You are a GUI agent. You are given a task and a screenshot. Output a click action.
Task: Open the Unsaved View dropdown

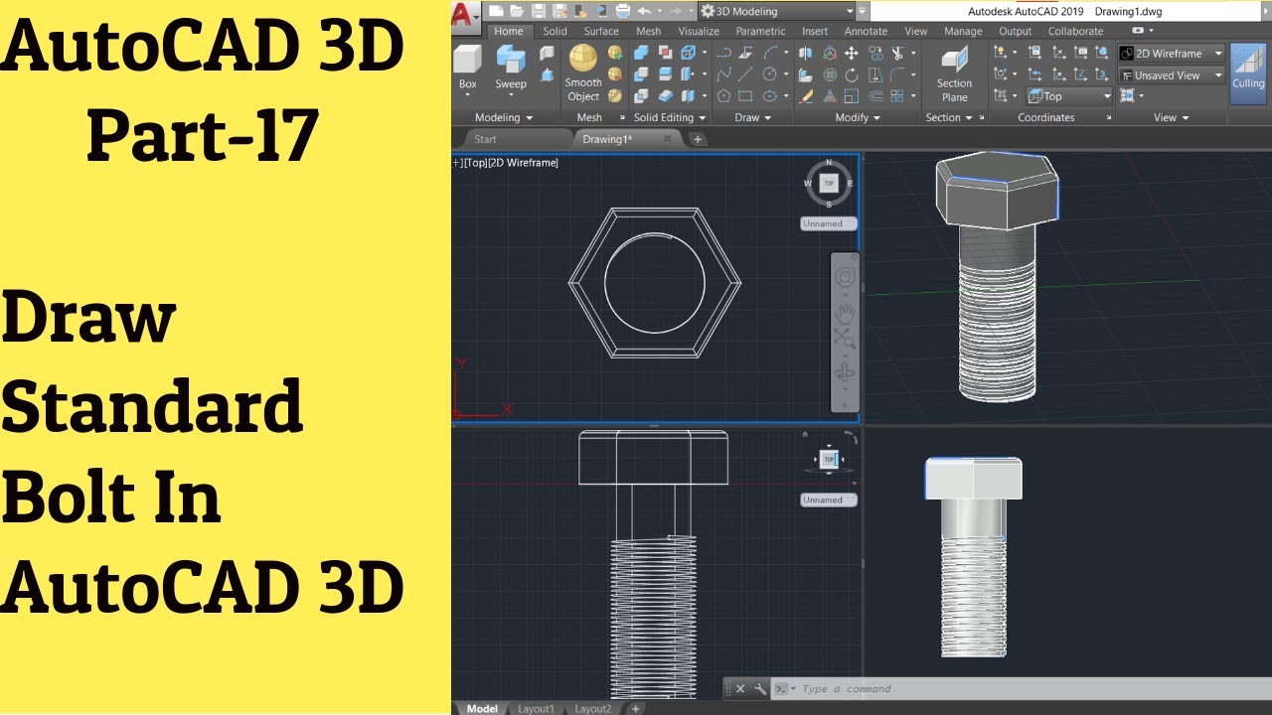tap(1171, 75)
